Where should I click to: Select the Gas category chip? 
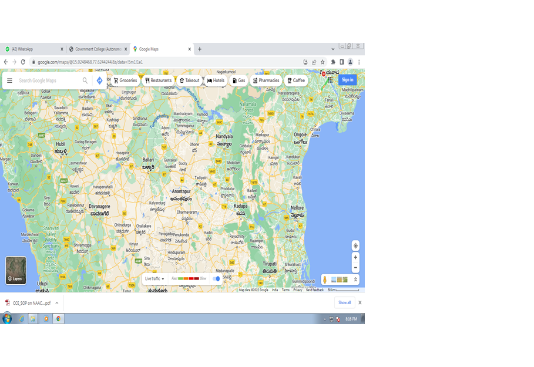(239, 80)
